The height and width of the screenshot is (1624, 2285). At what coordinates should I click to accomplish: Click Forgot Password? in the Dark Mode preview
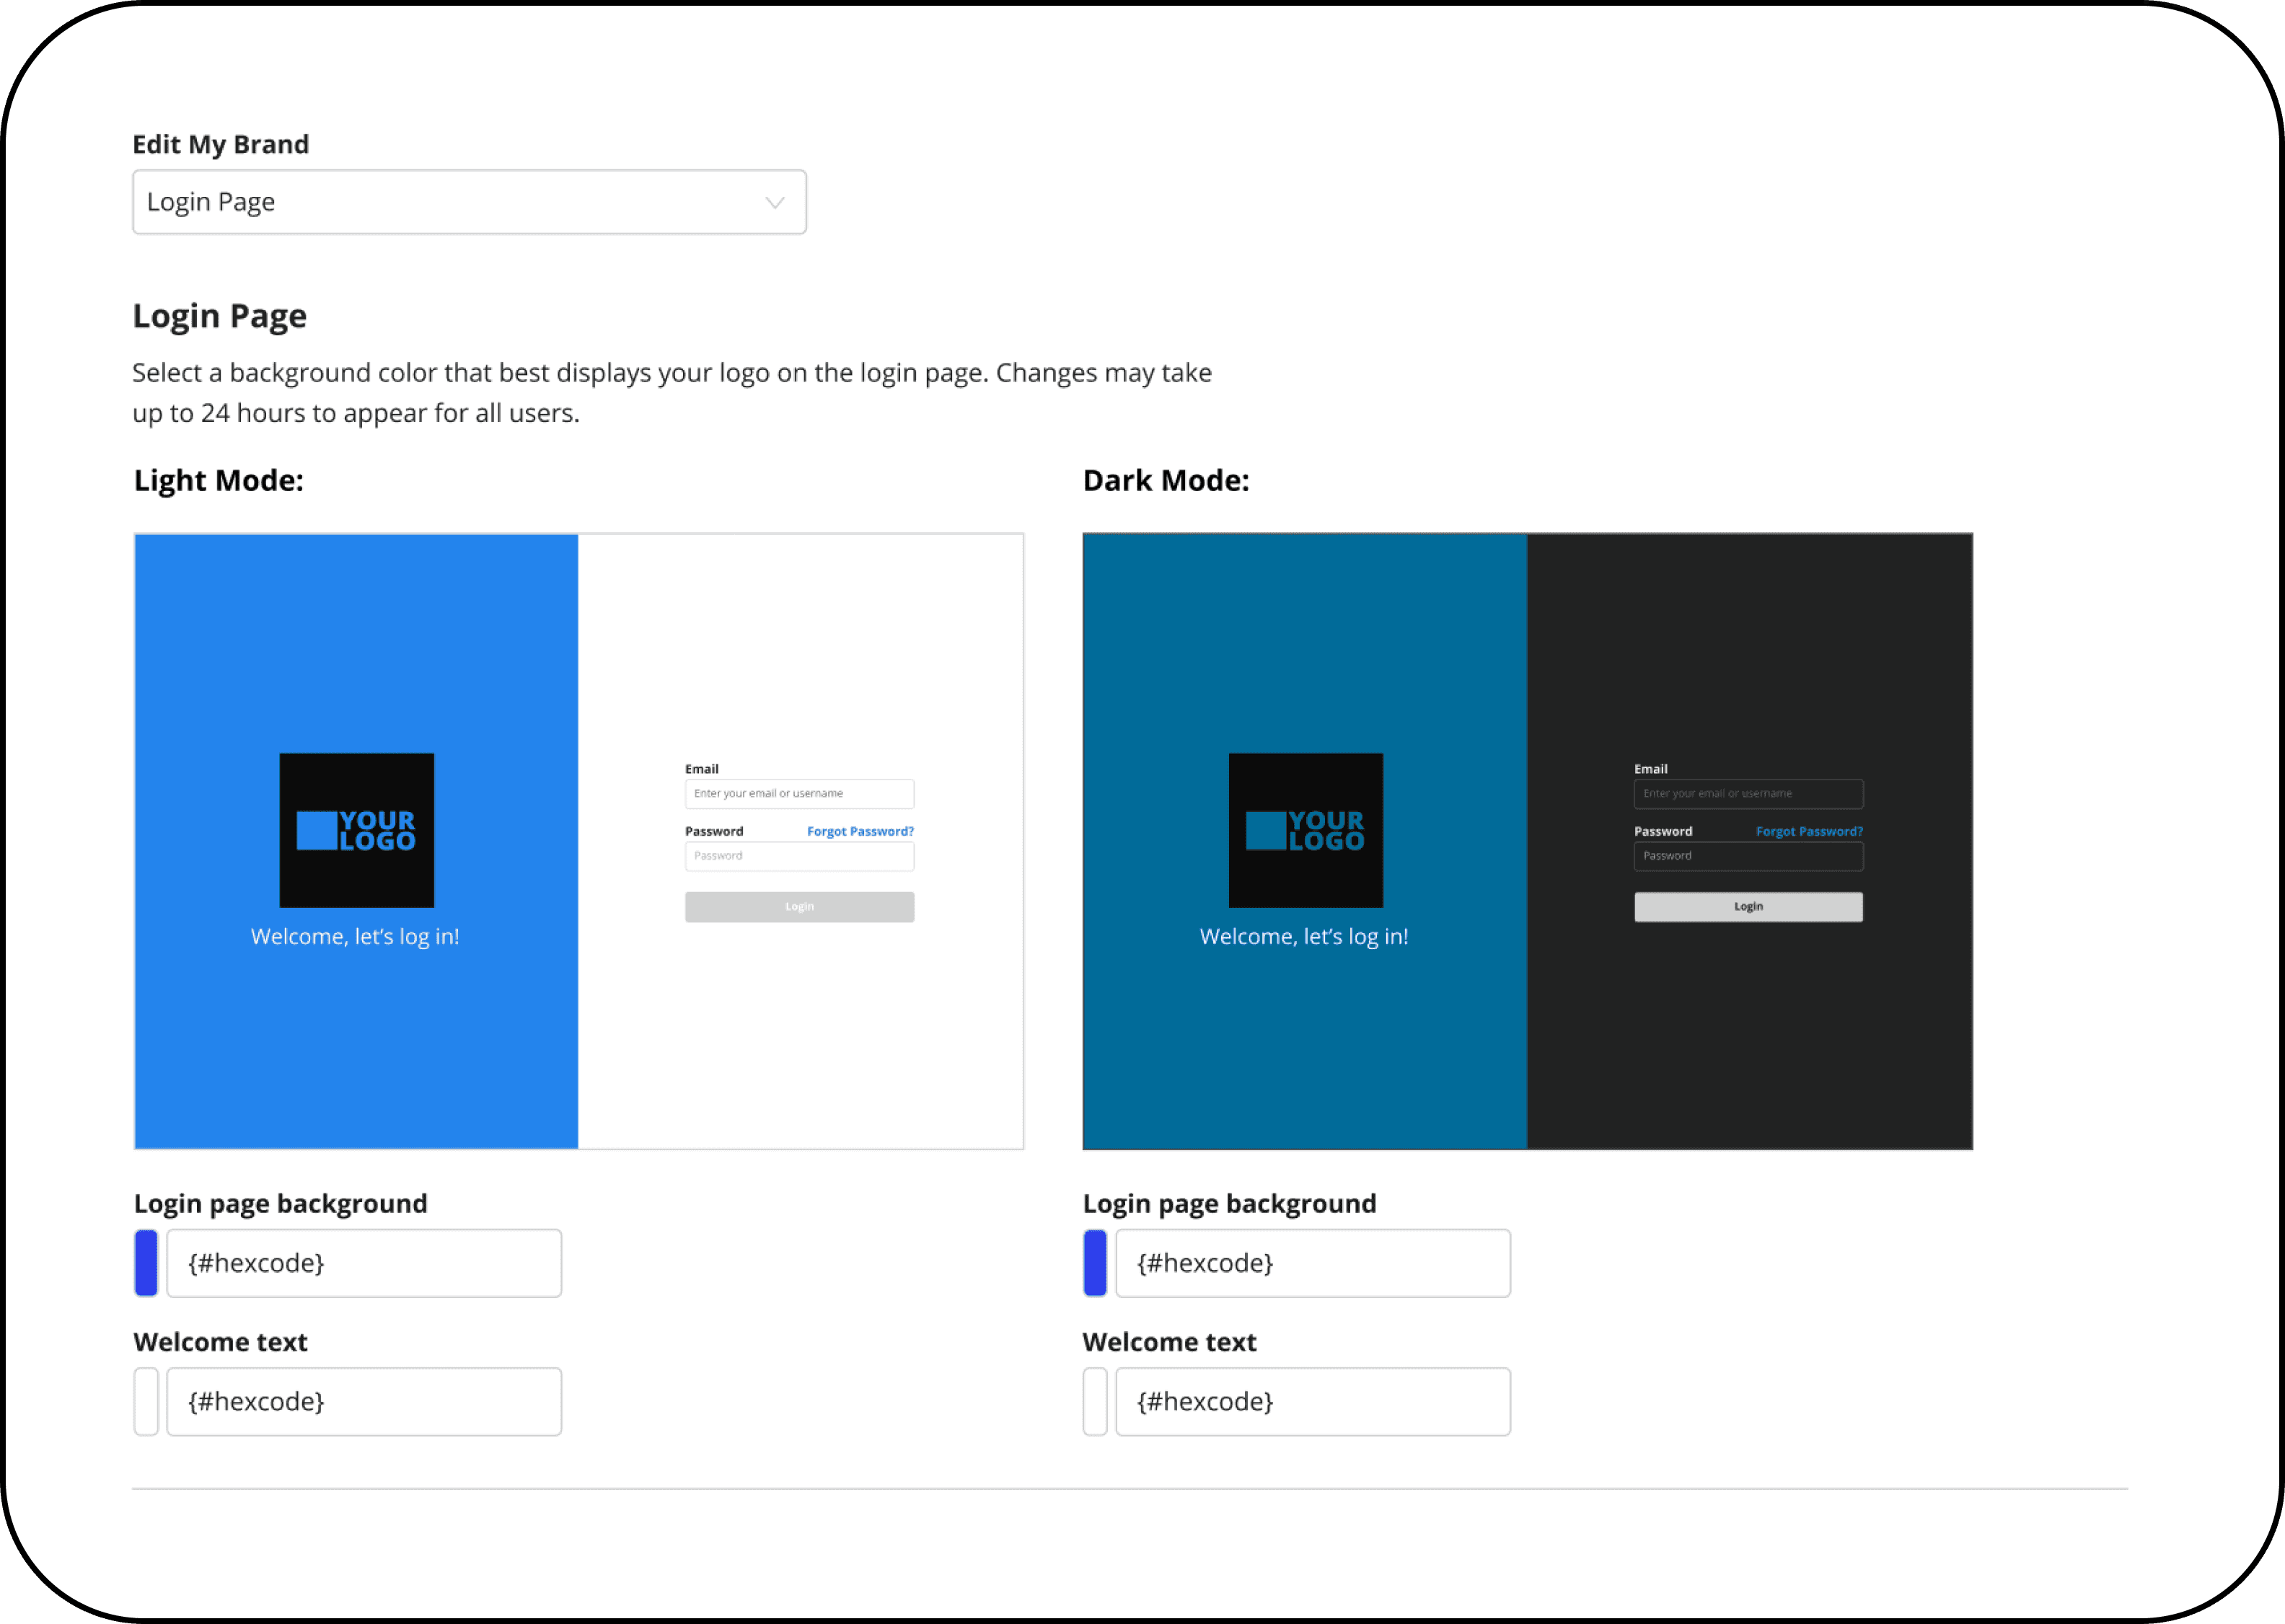(1809, 831)
